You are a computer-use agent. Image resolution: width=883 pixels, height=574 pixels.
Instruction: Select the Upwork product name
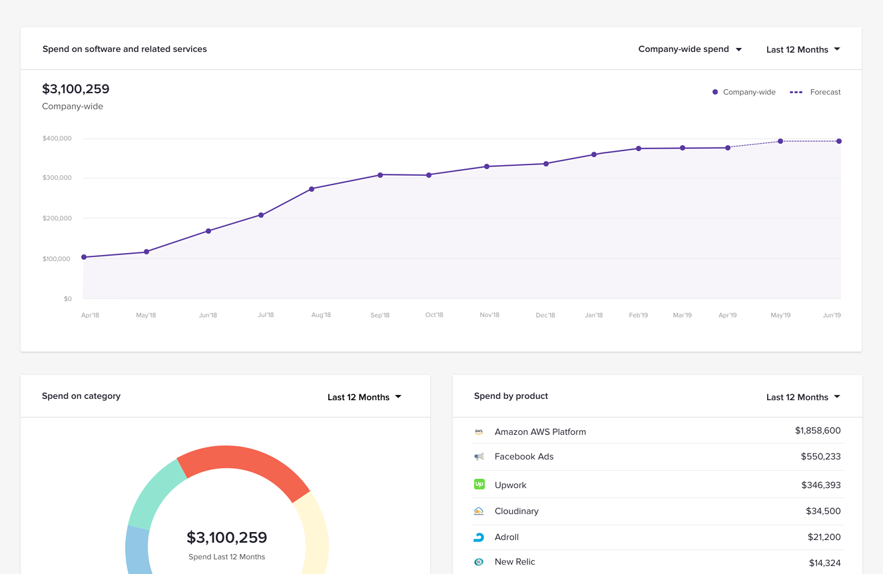(511, 485)
